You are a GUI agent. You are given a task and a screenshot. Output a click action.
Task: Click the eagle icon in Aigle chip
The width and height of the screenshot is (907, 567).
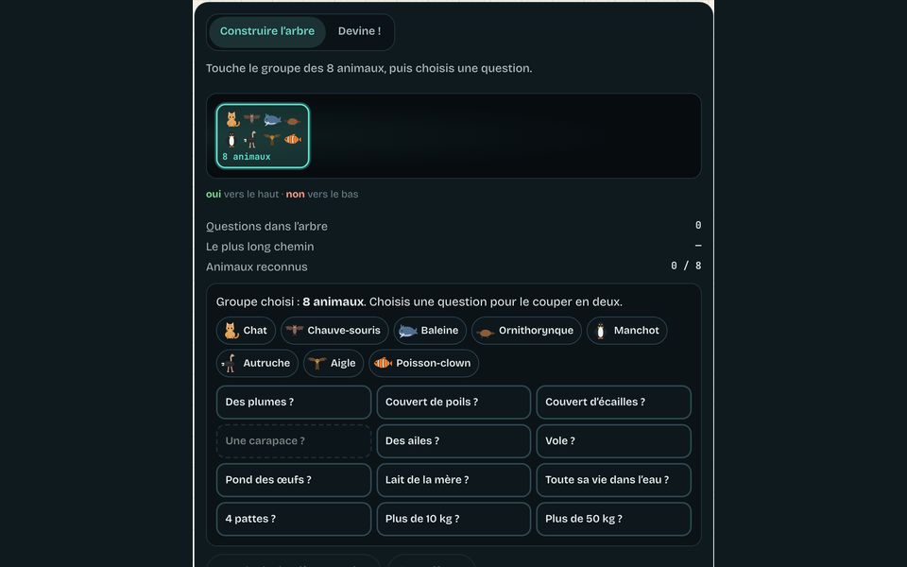coord(317,363)
